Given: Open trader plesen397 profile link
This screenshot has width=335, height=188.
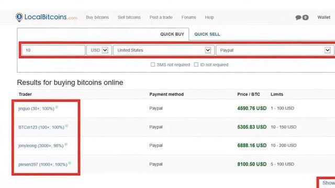Looking at the screenshot, I should (43, 164).
